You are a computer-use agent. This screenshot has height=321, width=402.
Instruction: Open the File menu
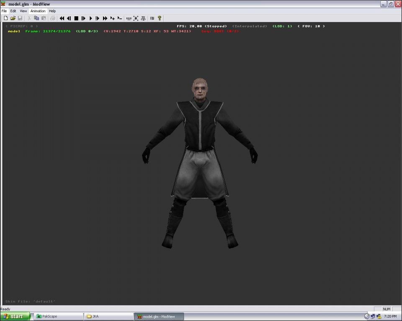click(4, 11)
